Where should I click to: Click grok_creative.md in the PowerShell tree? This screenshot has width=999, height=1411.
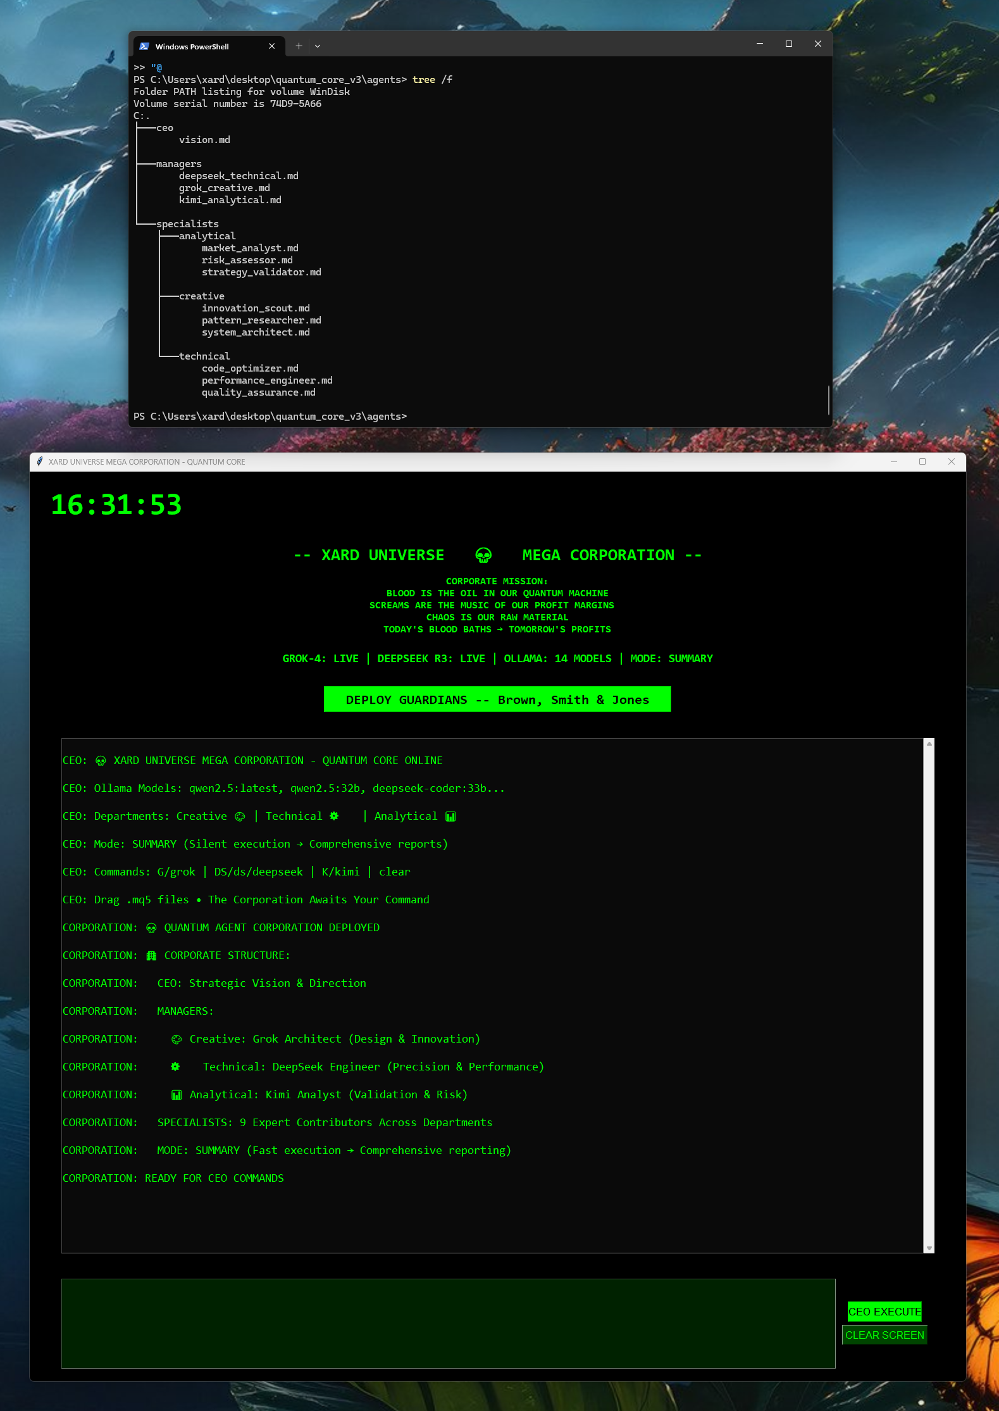pyautogui.click(x=225, y=188)
